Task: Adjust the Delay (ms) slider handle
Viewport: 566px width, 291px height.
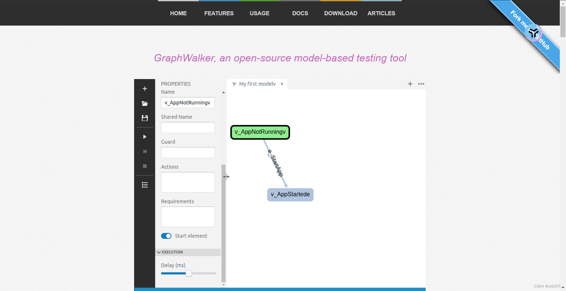Action: pyautogui.click(x=189, y=273)
